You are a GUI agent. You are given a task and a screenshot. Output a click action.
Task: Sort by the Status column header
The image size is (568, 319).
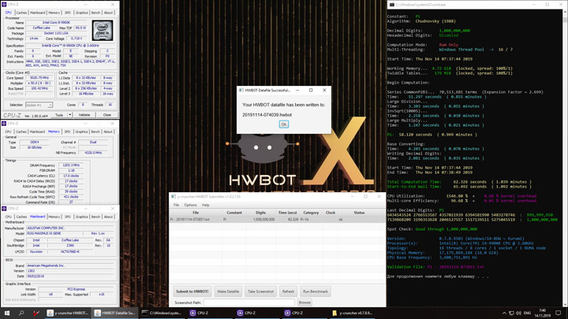click(x=359, y=213)
